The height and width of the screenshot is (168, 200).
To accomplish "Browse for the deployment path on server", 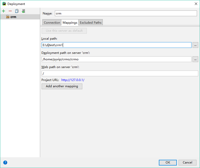I will coord(195,59).
